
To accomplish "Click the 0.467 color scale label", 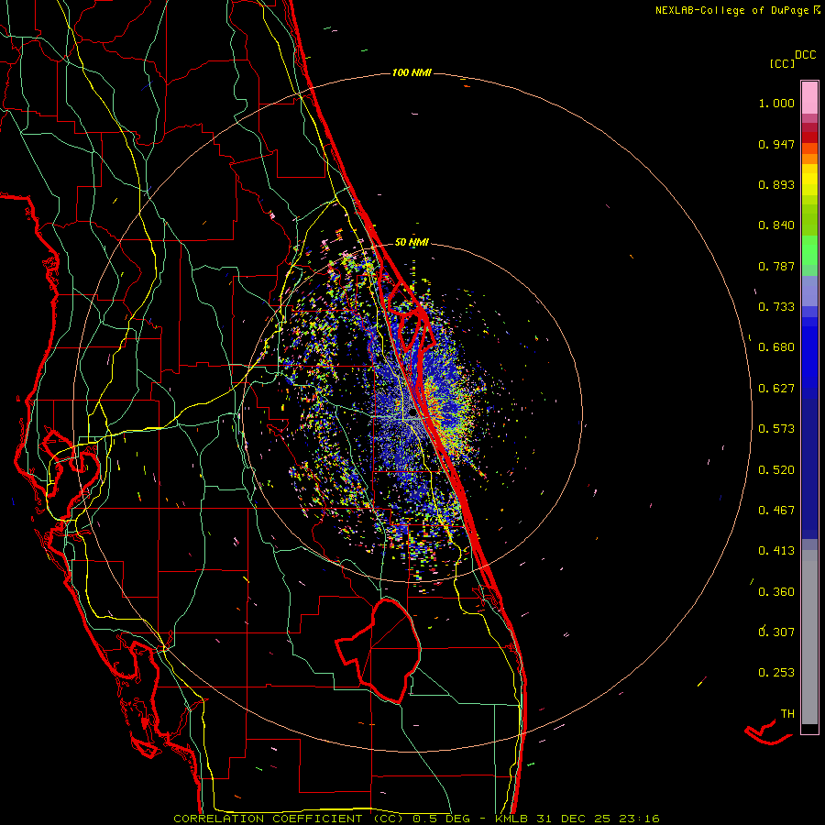I will [776, 511].
